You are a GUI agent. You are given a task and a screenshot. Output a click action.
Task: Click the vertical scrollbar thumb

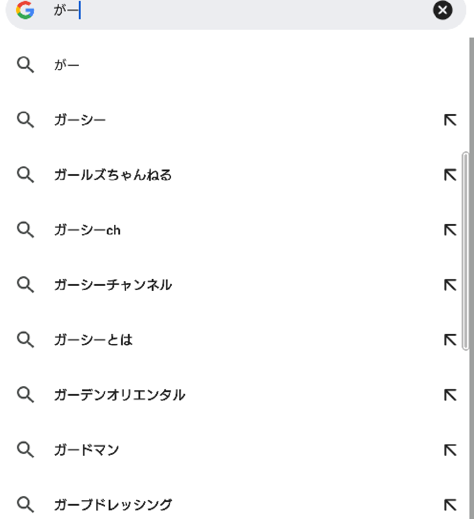coord(465,251)
